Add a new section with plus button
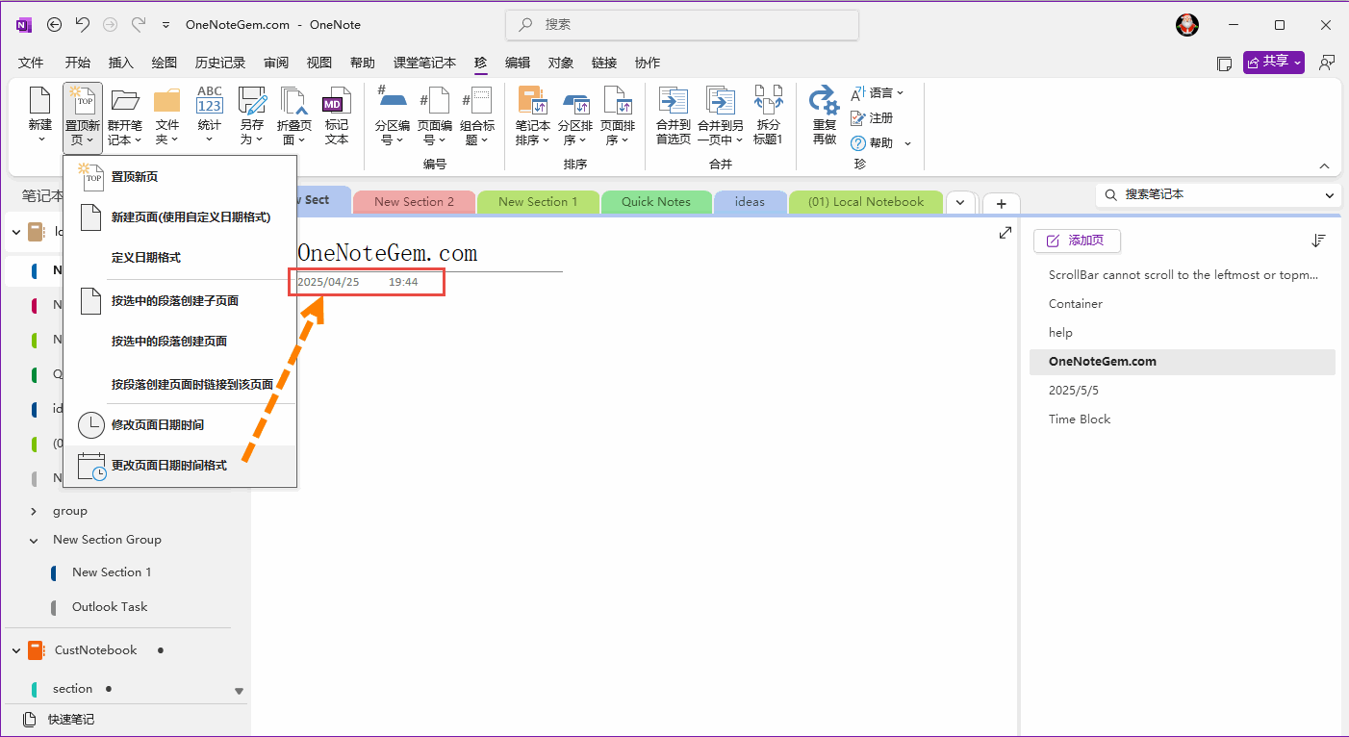This screenshot has height=737, width=1349. [x=1001, y=204]
